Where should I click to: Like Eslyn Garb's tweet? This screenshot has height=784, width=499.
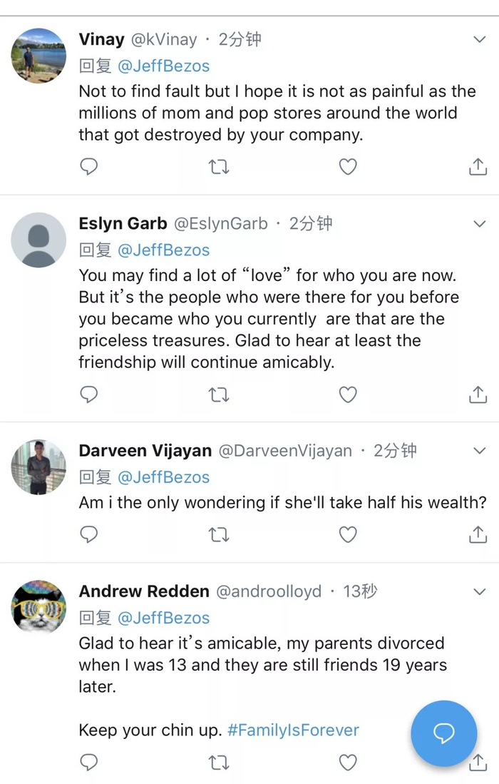point(347,394)
